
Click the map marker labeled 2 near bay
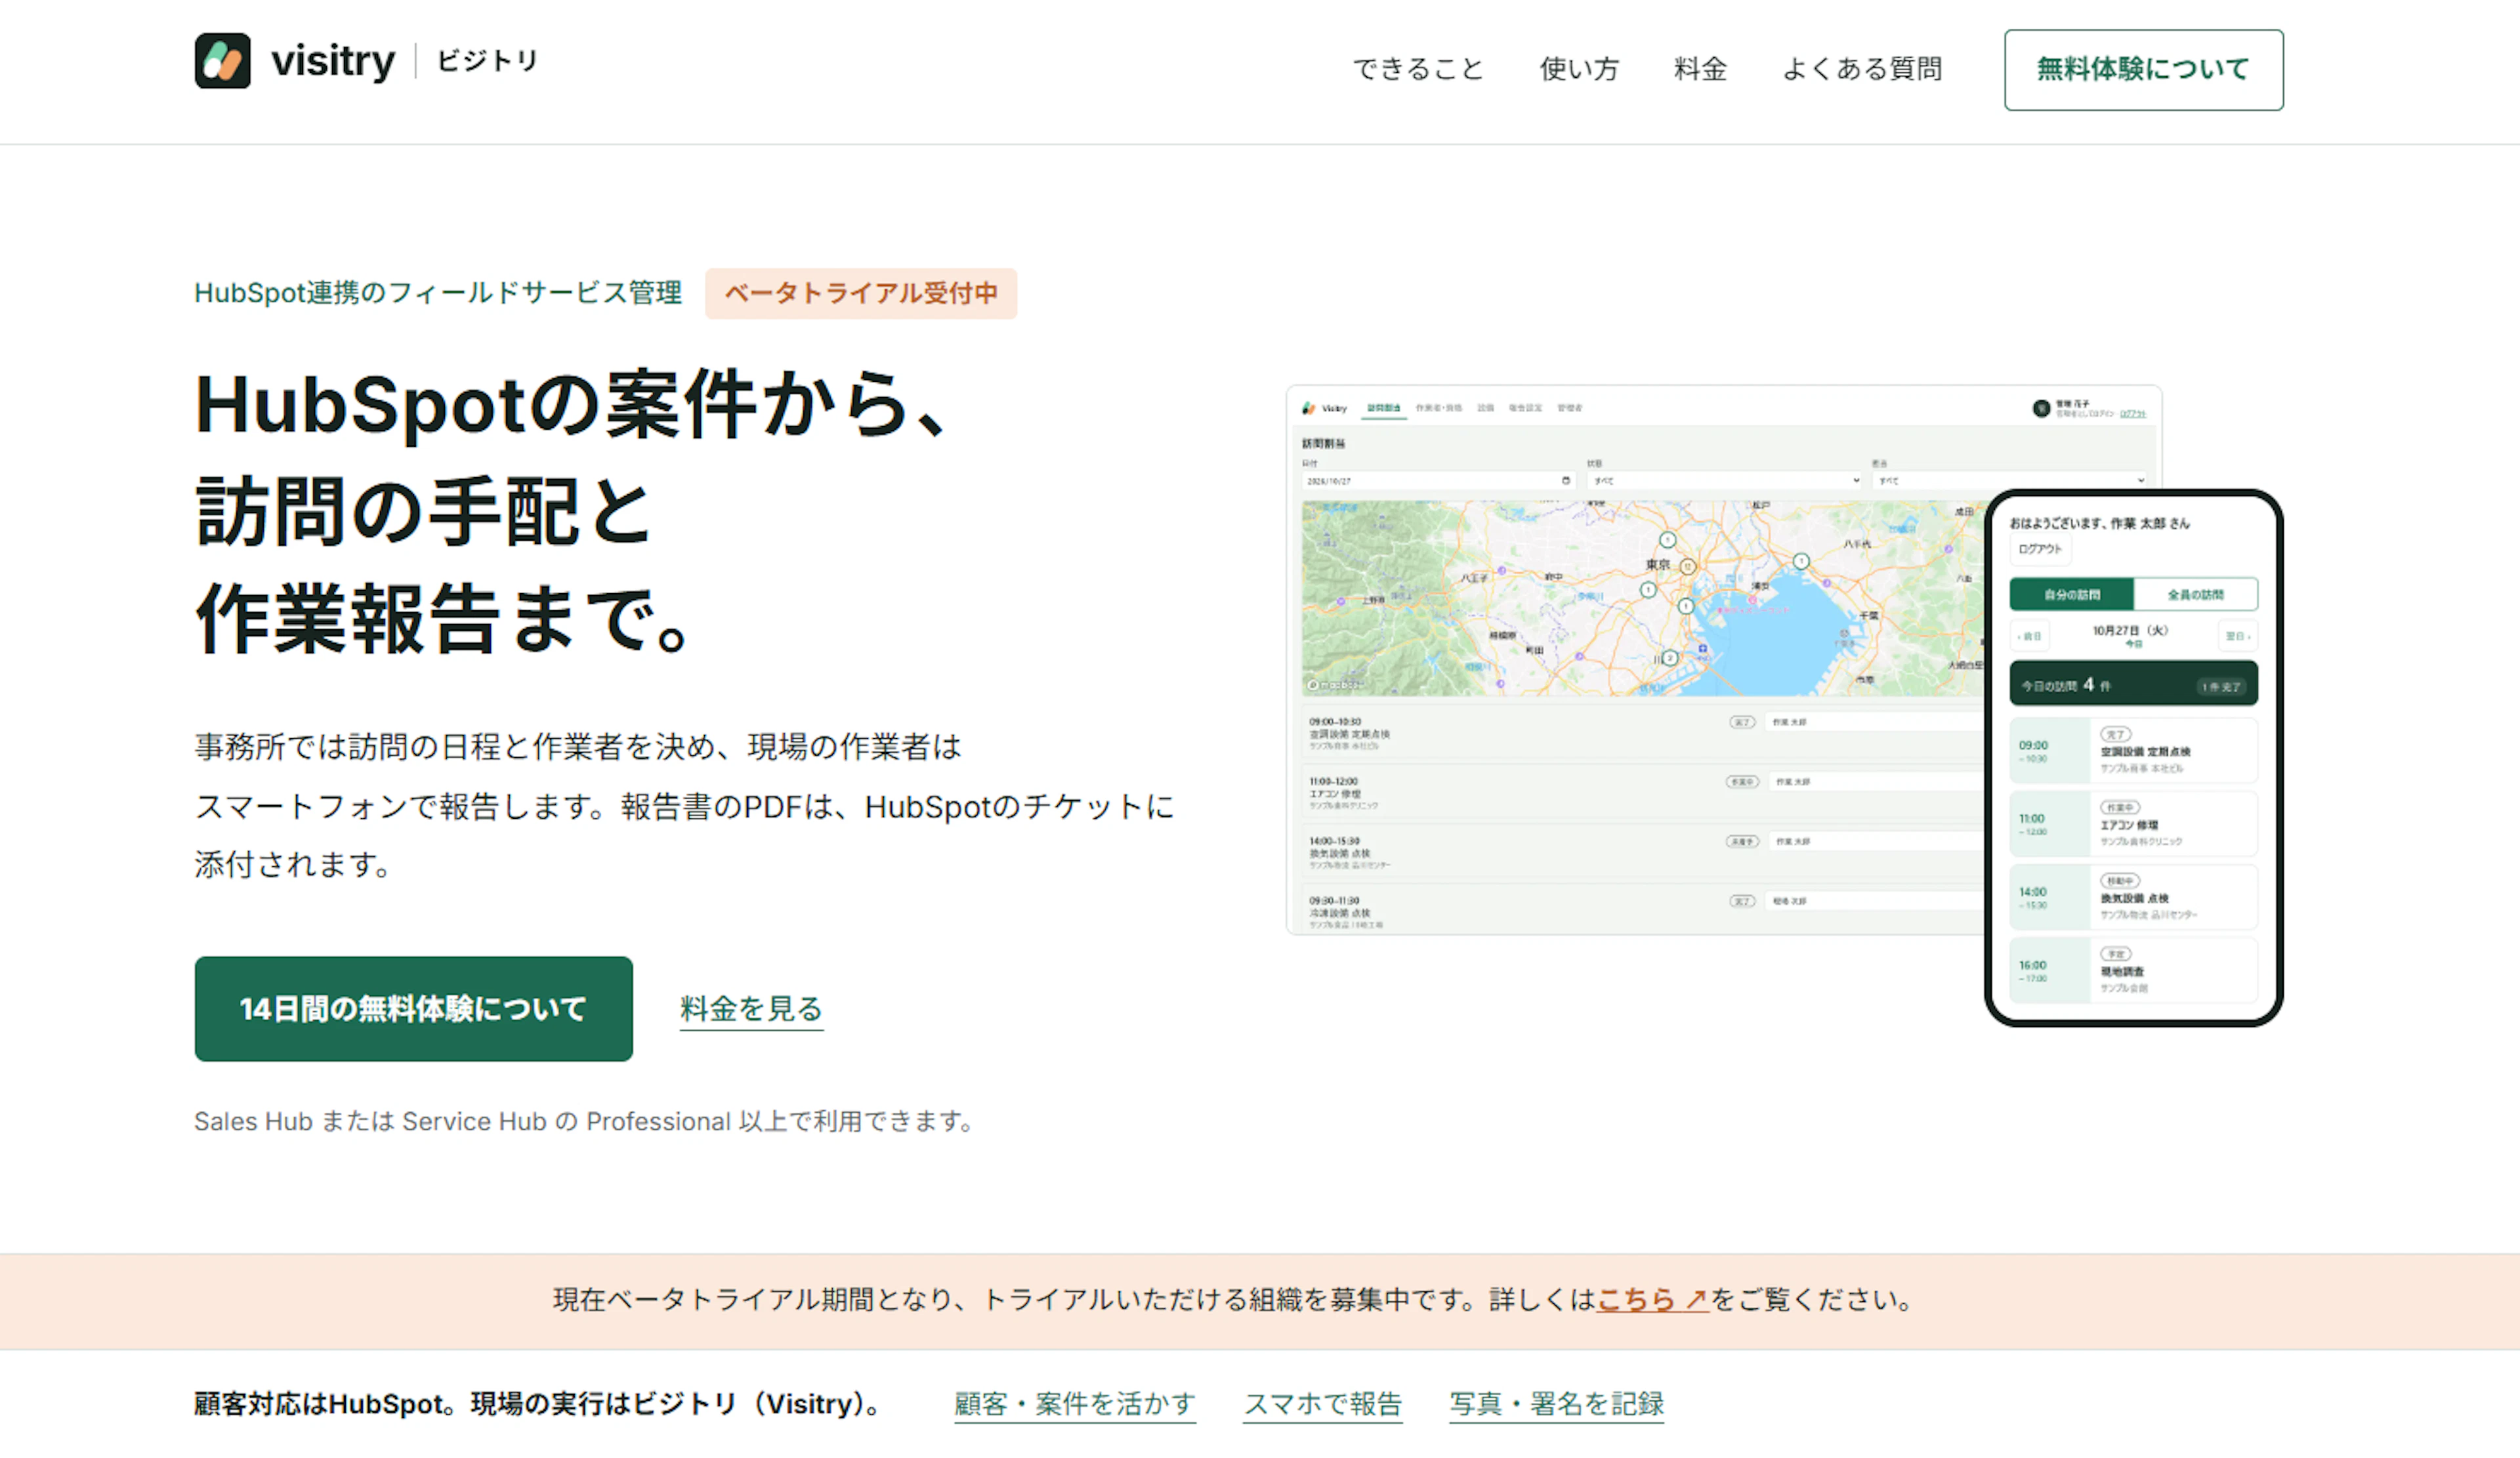pyautogui.click(x=1669, y=658)
